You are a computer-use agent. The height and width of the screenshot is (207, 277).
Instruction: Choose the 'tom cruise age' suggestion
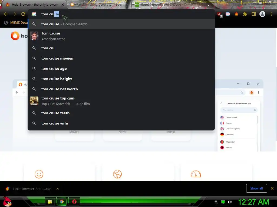coord(121,68)
